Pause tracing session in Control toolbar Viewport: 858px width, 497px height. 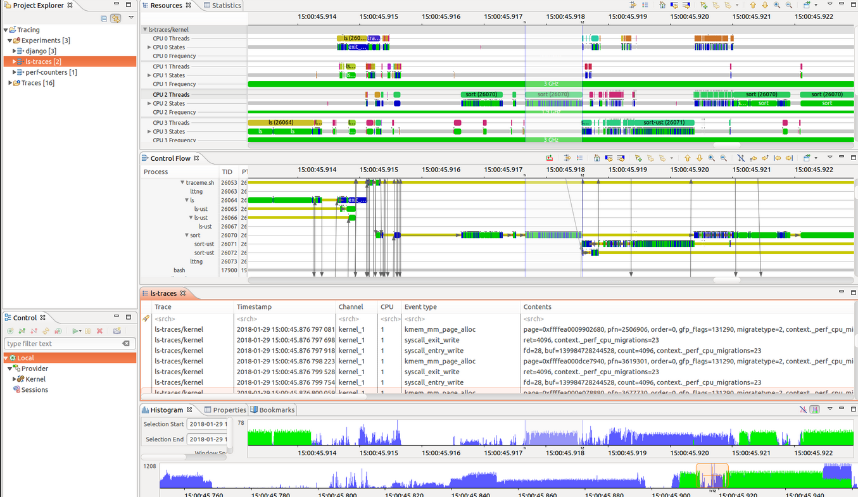pos(88,331)
